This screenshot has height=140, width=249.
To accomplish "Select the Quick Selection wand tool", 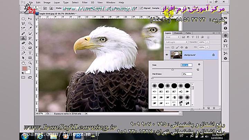I will [30, 24].
